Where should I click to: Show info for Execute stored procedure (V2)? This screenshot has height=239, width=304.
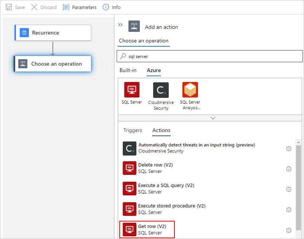[x=289, y=210]
